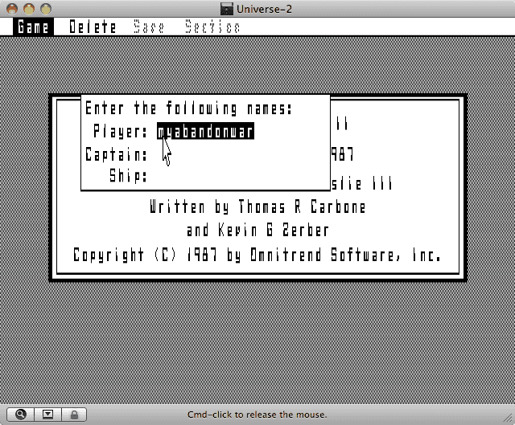Click the green zoom window button

click(x=46, y=9)
